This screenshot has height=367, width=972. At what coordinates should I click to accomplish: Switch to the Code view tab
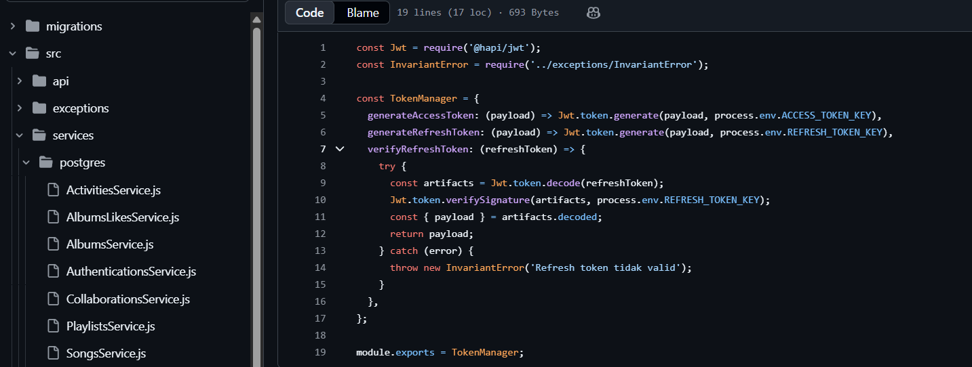(x=309, y=13)
